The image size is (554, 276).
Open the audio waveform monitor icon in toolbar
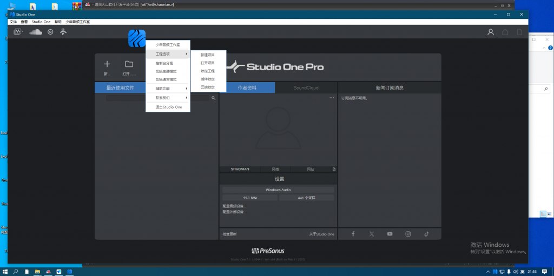18,32
